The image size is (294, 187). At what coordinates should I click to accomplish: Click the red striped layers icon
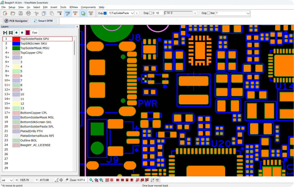tap(28, 33)
